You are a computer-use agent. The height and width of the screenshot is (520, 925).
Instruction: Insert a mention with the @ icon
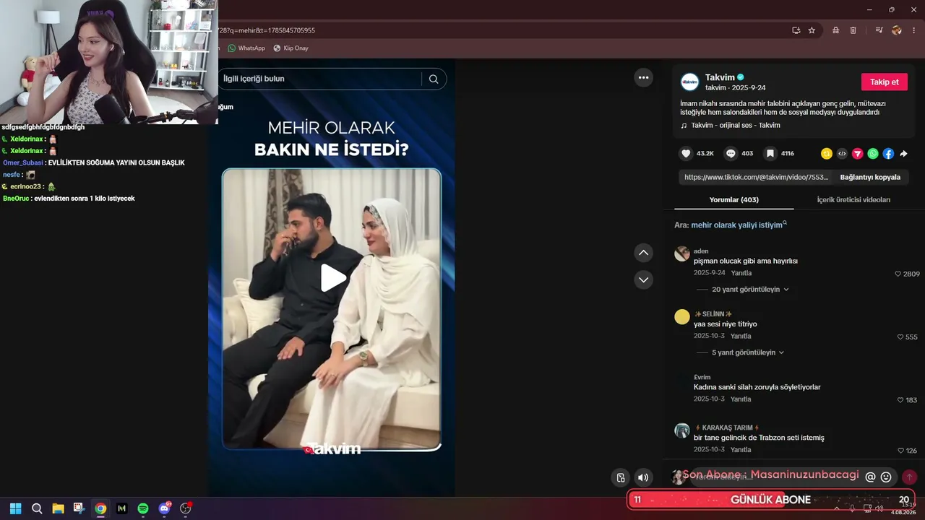[871, 477]
